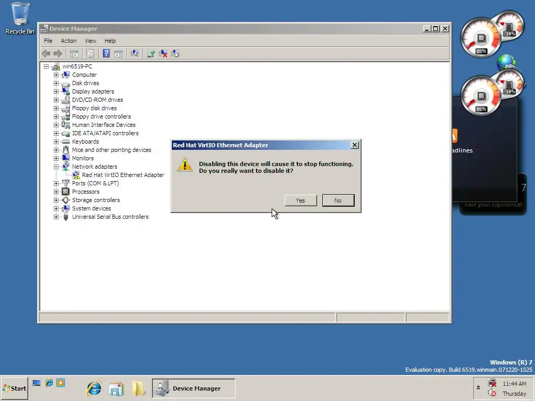Viewport: 535px width, 401px height.
Task: Click the Disable device toolbar icon
Action: pyautogui.click(x=176, y=54)
